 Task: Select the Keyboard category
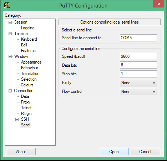point(29,39)
